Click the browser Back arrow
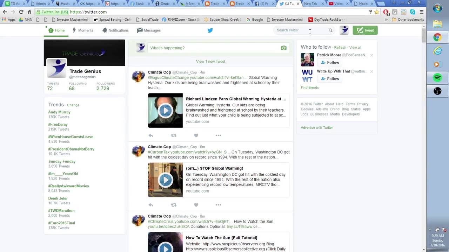This screenshot has width=449, height=252. (5, 12)
